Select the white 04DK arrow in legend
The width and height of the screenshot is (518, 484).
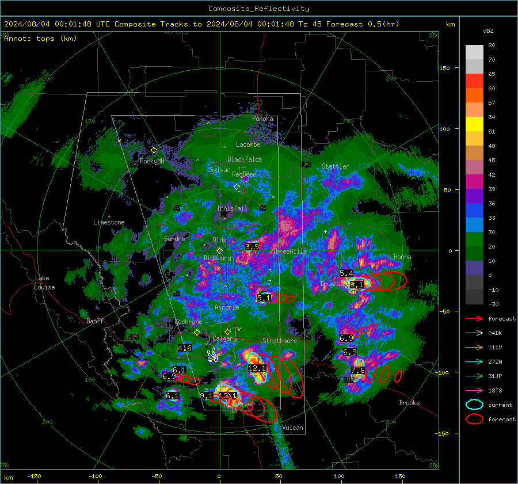click(x=474, y=333)
